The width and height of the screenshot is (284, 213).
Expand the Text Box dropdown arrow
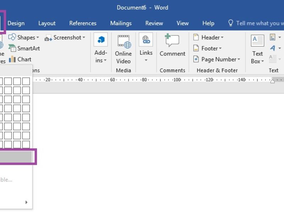pyautogui.click(x=262, y=61)
